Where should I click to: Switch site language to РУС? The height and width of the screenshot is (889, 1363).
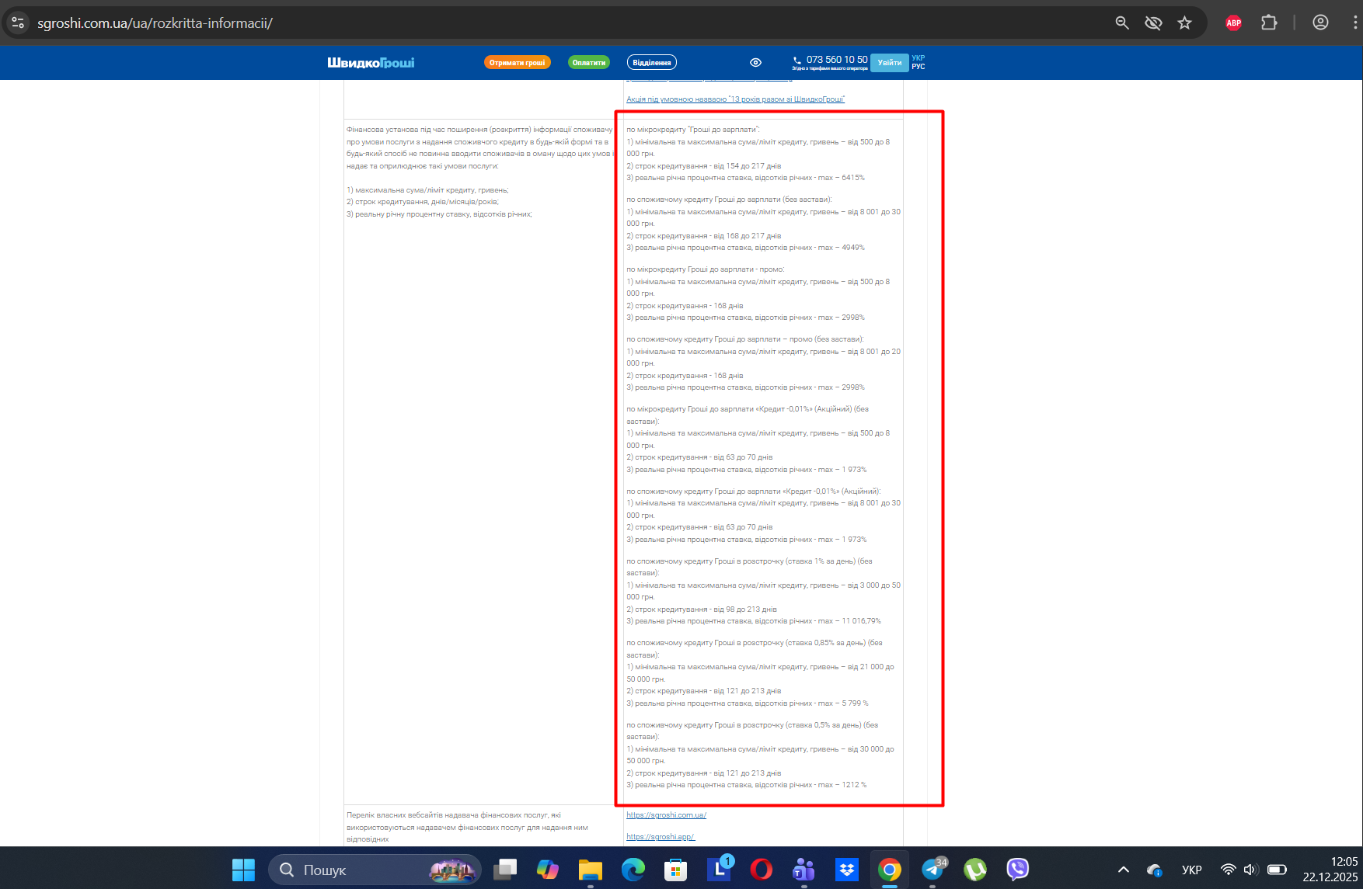918,67
